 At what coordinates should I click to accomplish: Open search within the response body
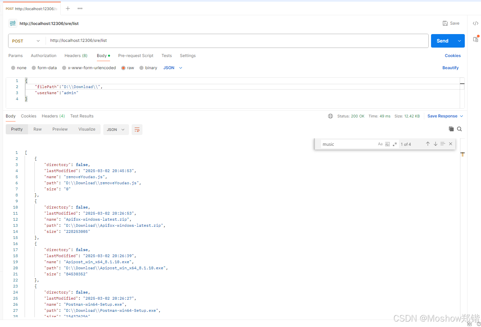tap(459, 129)
